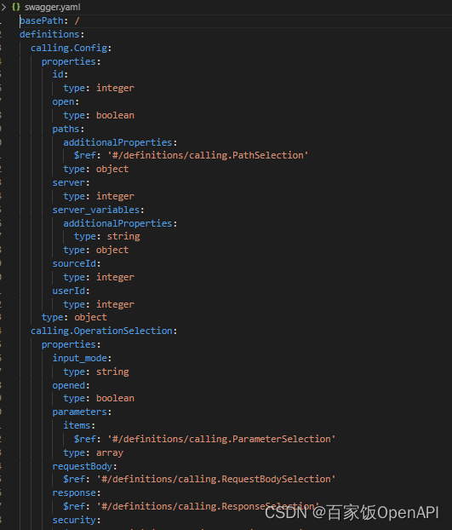The image size is (452, 530).
Task: Click 'type: integer' under userId
Action: (99, 304)
